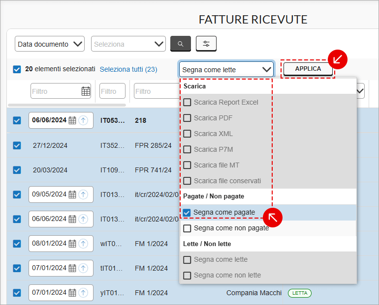Toggle the select-all checkbox for 20 elements

tap(17, 69)
